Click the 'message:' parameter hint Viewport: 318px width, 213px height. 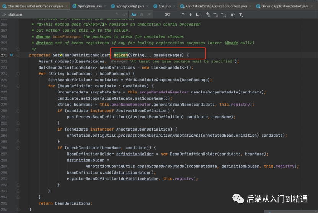tap(119, 61)
